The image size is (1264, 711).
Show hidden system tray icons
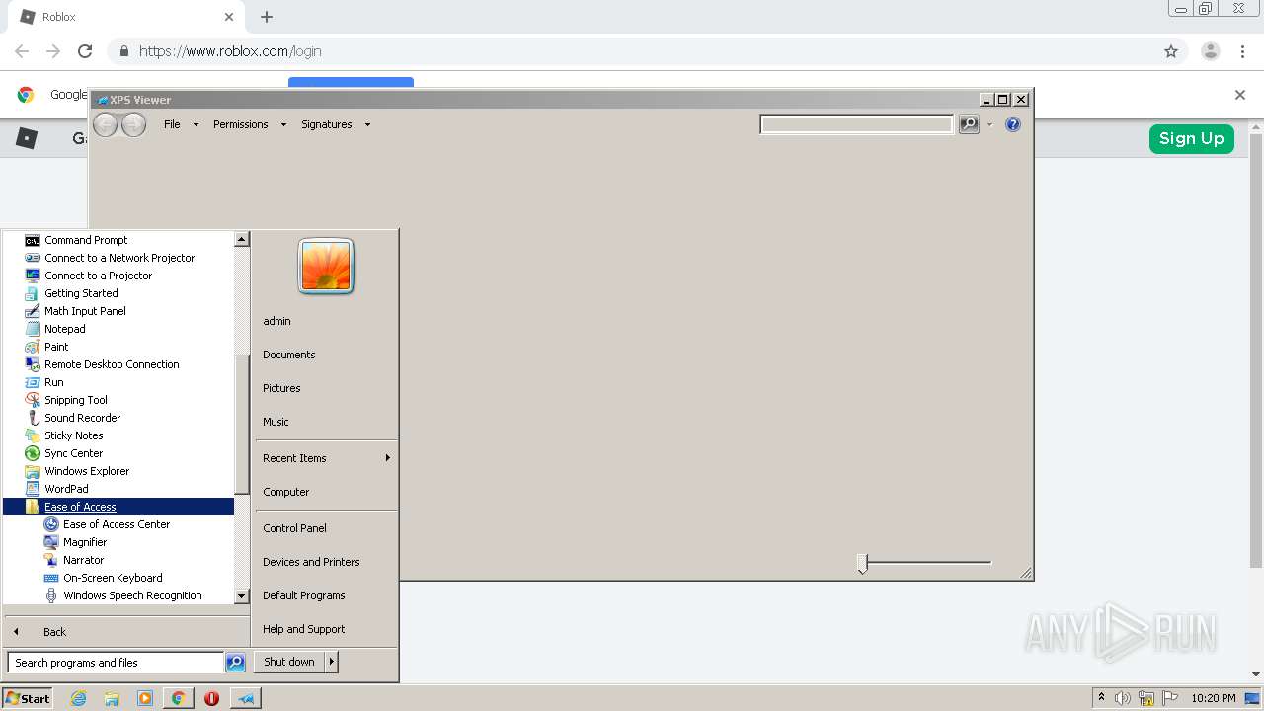1101,697
